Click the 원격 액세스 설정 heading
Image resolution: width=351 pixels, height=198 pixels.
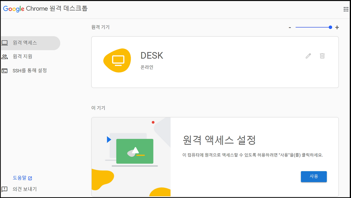click(x=219, y=140)
